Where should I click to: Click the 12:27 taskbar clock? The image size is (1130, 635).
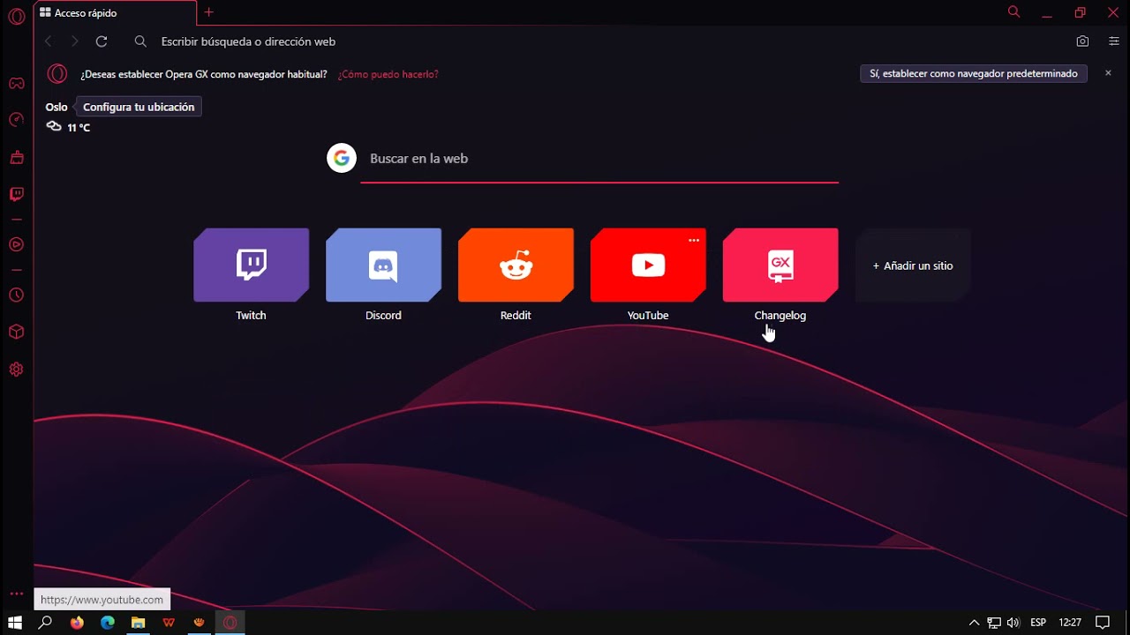tap(1070, 623)
